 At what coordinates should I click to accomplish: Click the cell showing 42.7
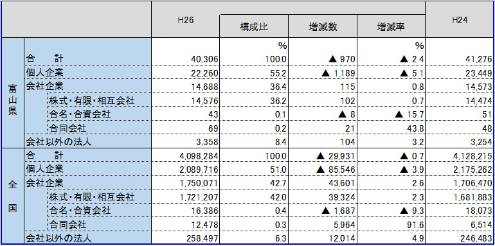point(254,183)
